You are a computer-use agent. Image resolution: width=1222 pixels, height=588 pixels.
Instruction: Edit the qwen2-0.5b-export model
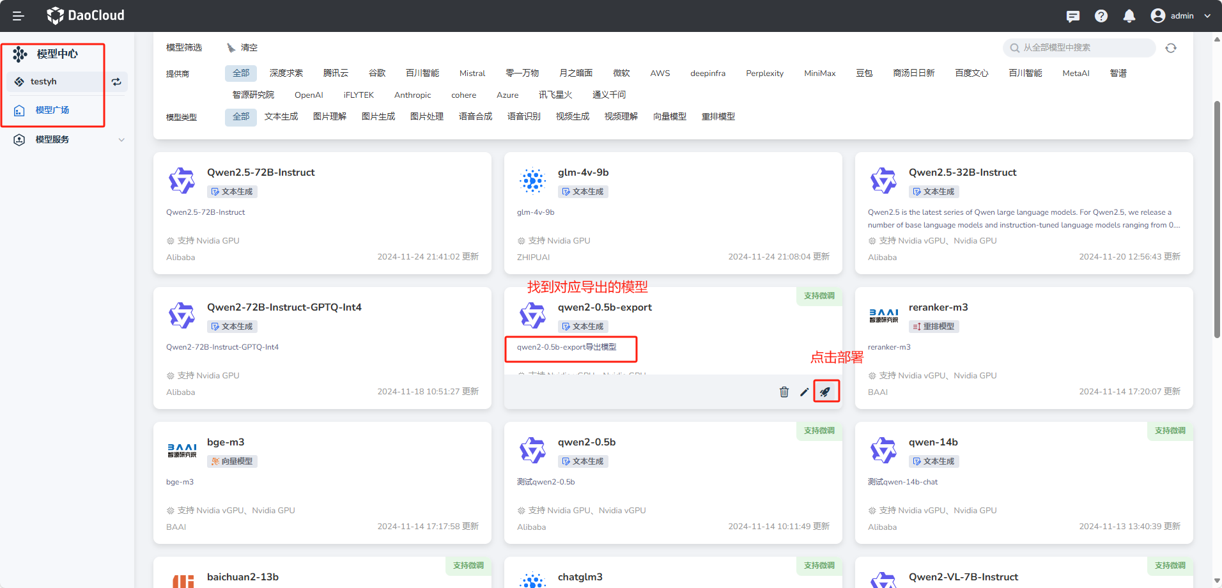click(x=805, y=392)
